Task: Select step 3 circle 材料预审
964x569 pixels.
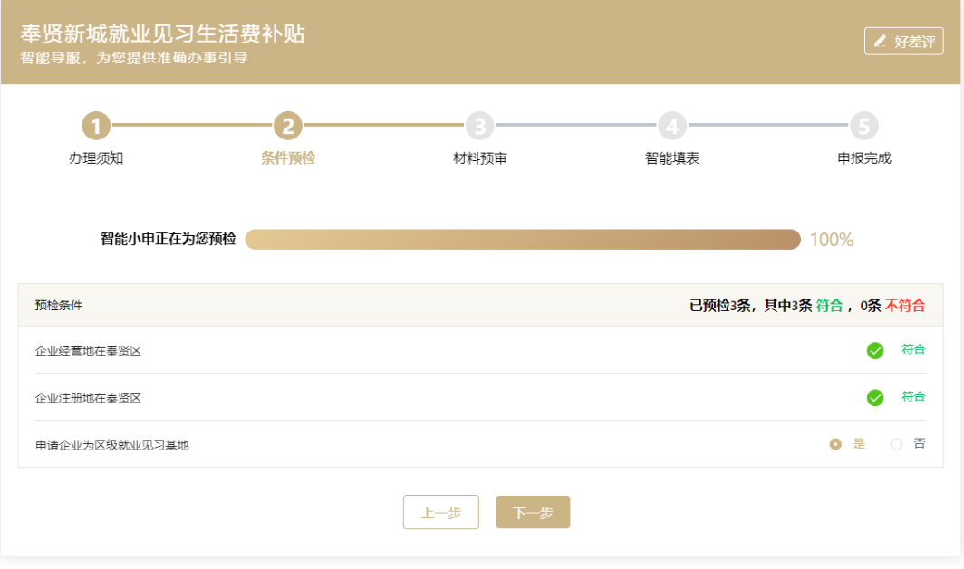Action: point(479,126)
